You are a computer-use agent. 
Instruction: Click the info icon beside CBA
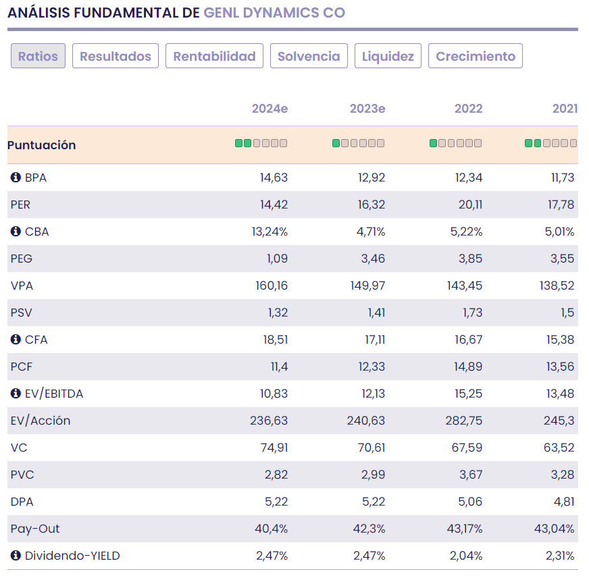click(16, 232)
